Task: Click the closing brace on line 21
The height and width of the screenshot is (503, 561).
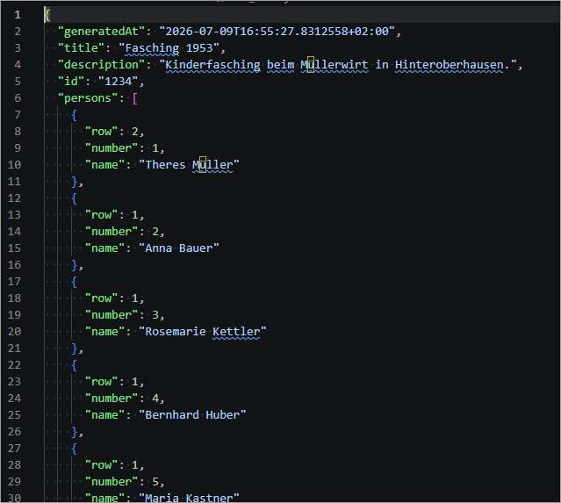Action: coord(74,349)
